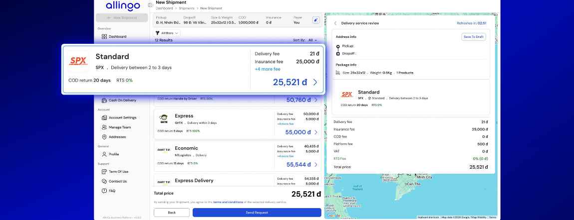Image resolution: width=574 pixels, height=220 pixels.
Task: Click the FAQ question icon
Action: pyautogui.click(x=104, y=191)
